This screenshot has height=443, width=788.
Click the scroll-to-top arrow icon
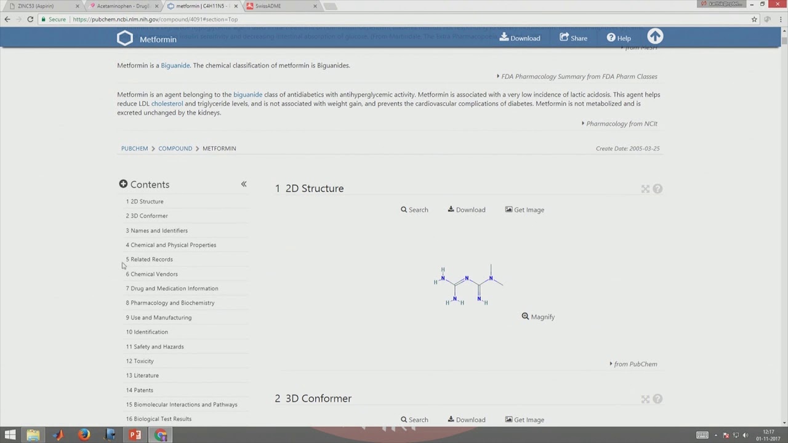coord(655,37)
